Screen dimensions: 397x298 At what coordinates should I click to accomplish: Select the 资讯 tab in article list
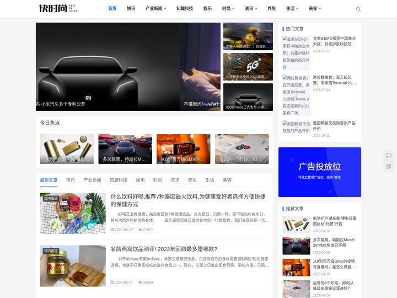[x=175, y=180]
